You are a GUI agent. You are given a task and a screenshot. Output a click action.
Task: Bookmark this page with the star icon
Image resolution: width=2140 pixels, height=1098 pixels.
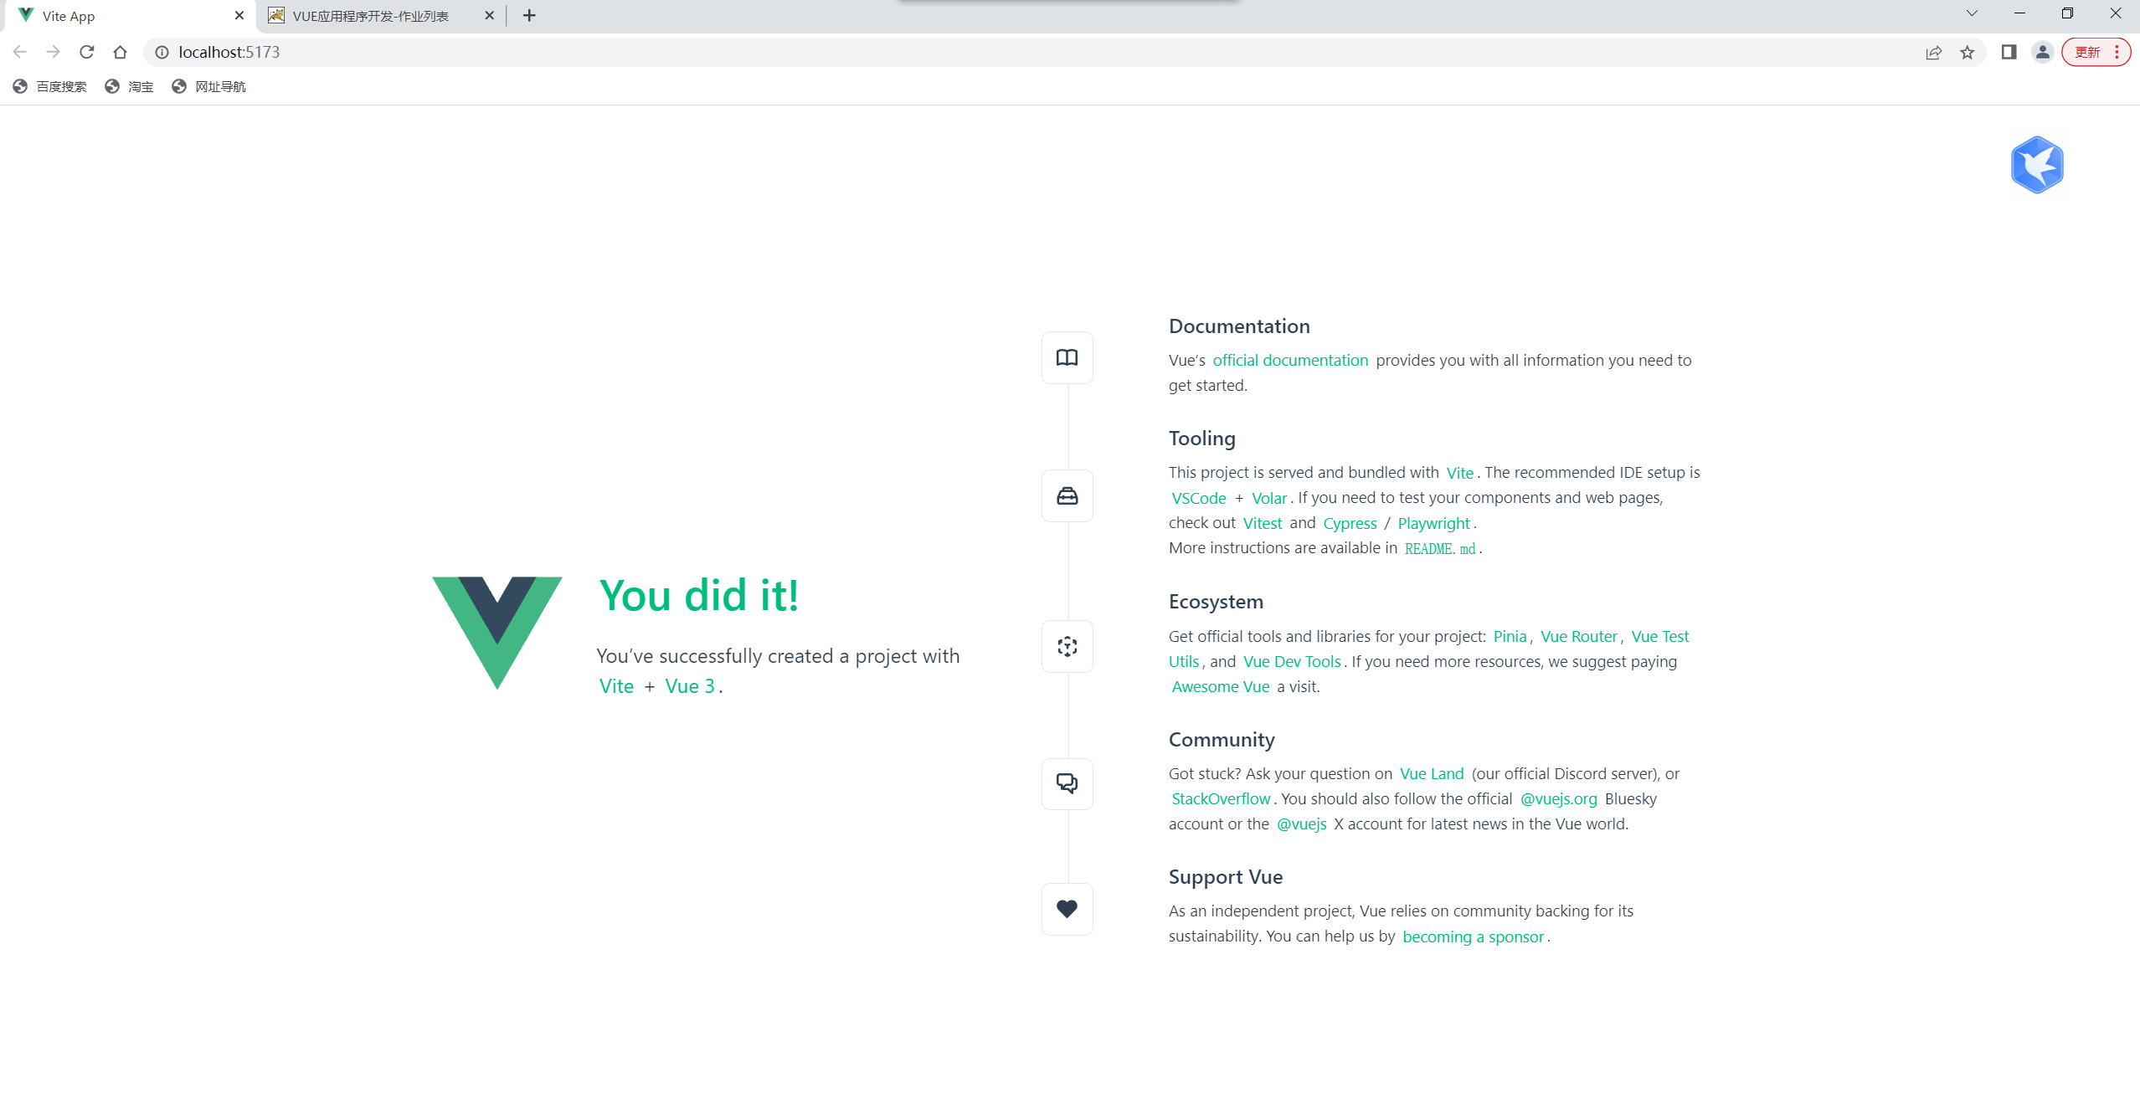coord(1968,52)
